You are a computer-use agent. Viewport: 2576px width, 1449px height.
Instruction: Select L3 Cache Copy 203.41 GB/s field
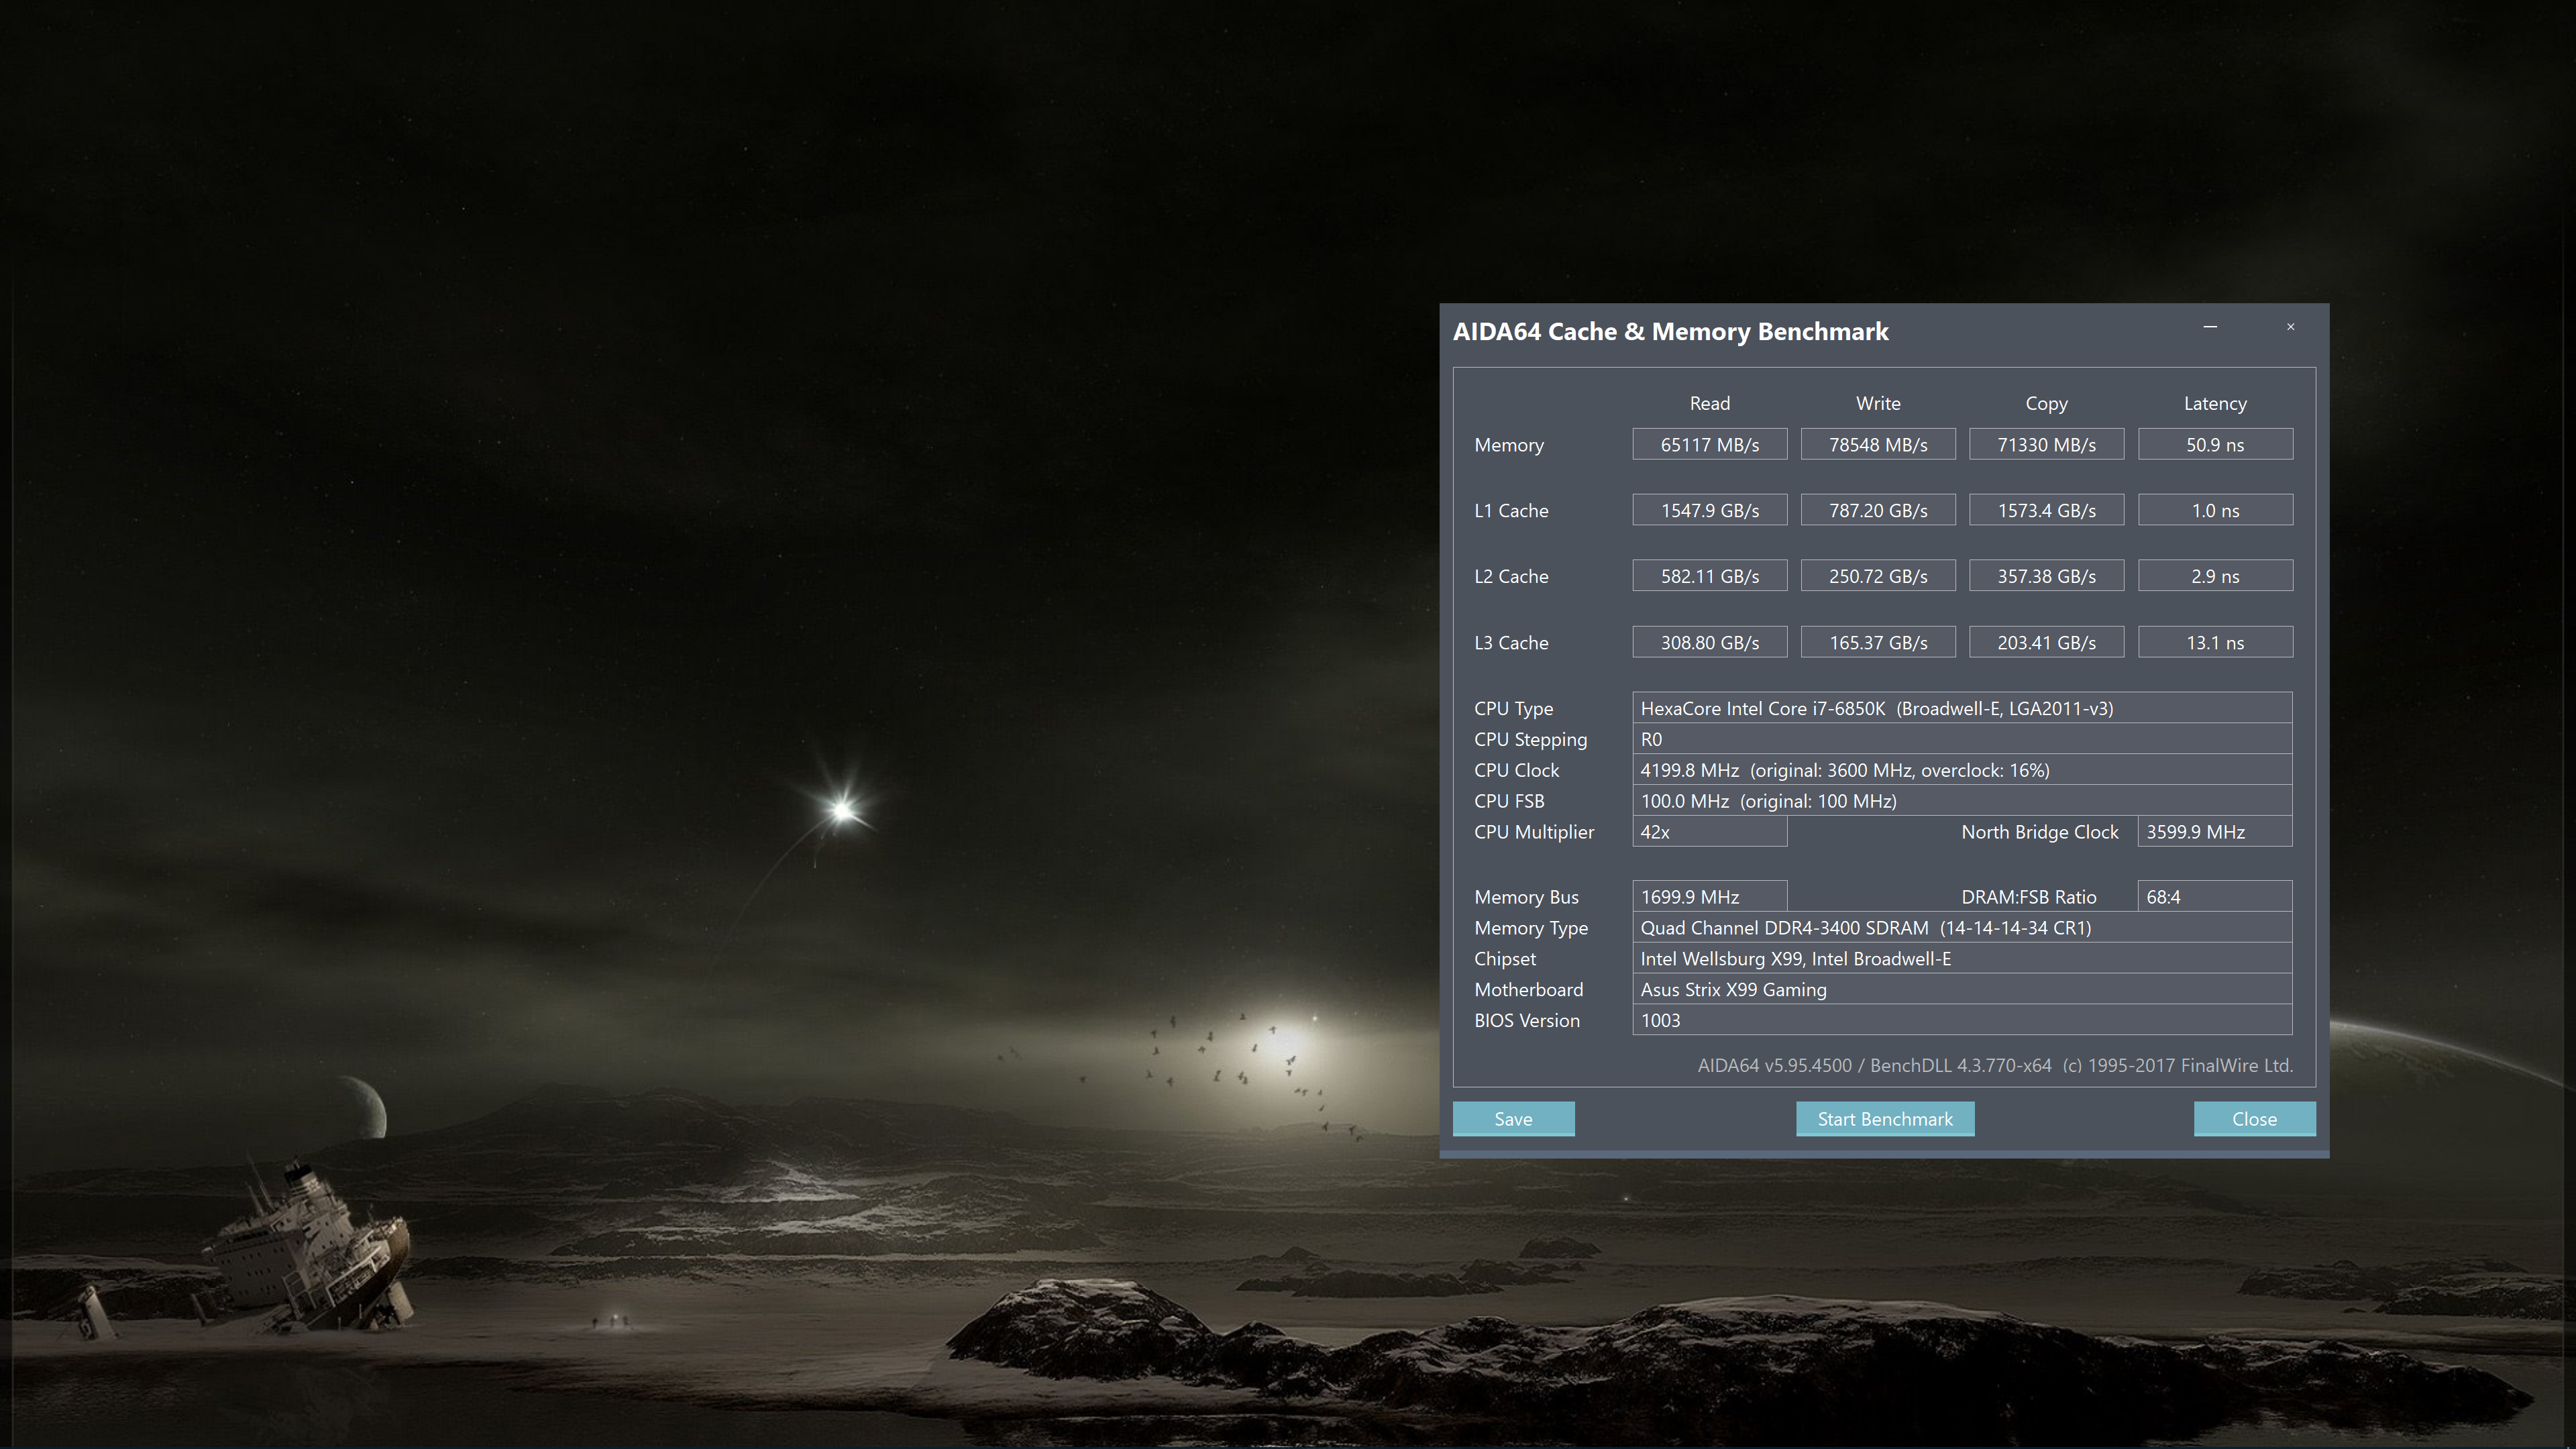(x=2046, y=642)
